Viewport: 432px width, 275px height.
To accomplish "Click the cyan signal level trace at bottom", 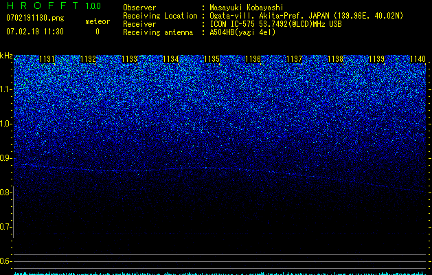I will click(x=220, y=274).
